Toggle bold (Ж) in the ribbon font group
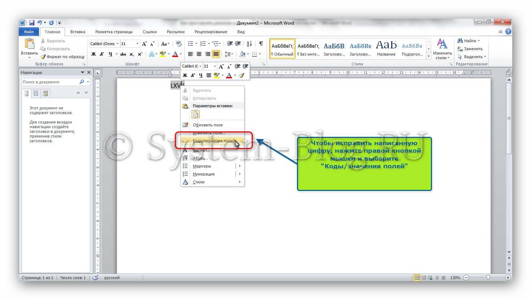 (x=94, y=54)
